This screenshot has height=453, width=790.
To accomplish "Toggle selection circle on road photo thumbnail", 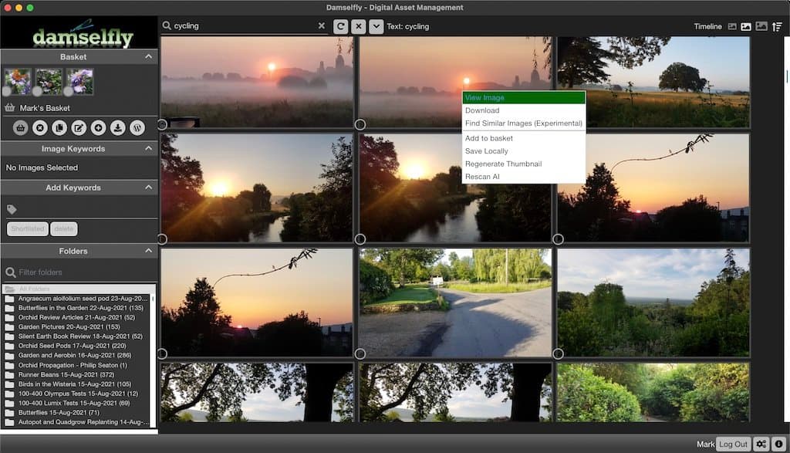I will [x=360, y=353].
